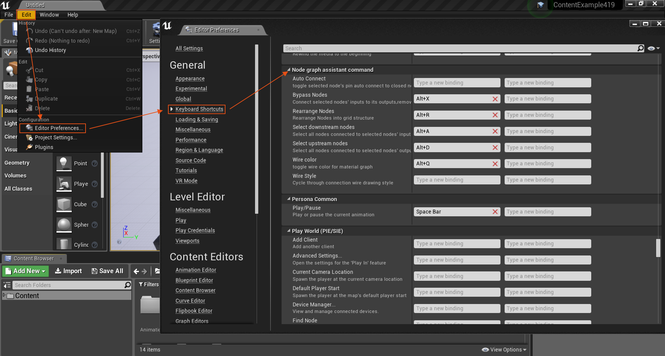Open View Options dropdown

tap(504, 349)
